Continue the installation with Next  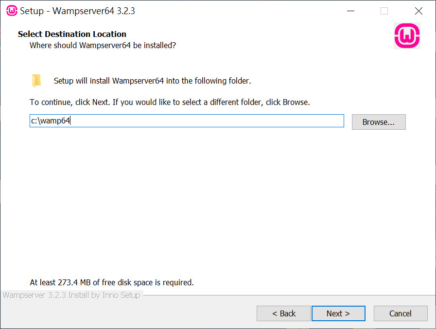coord(338,313)
